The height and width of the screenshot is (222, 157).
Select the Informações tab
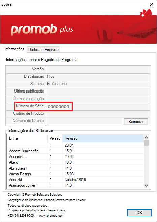(14, 49)
